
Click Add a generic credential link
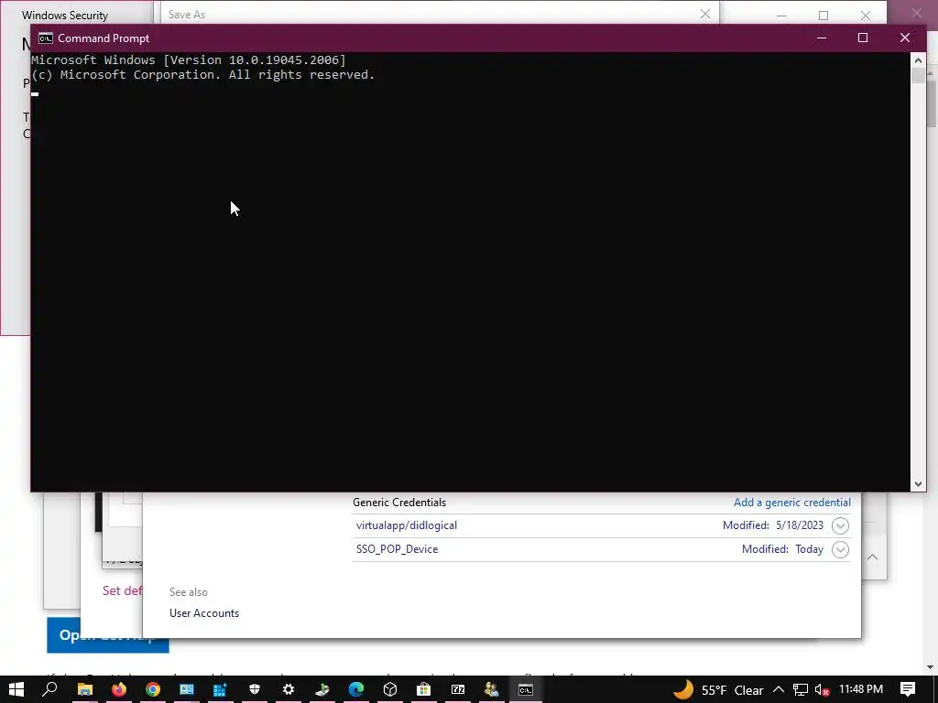click(x=792, y=503)
